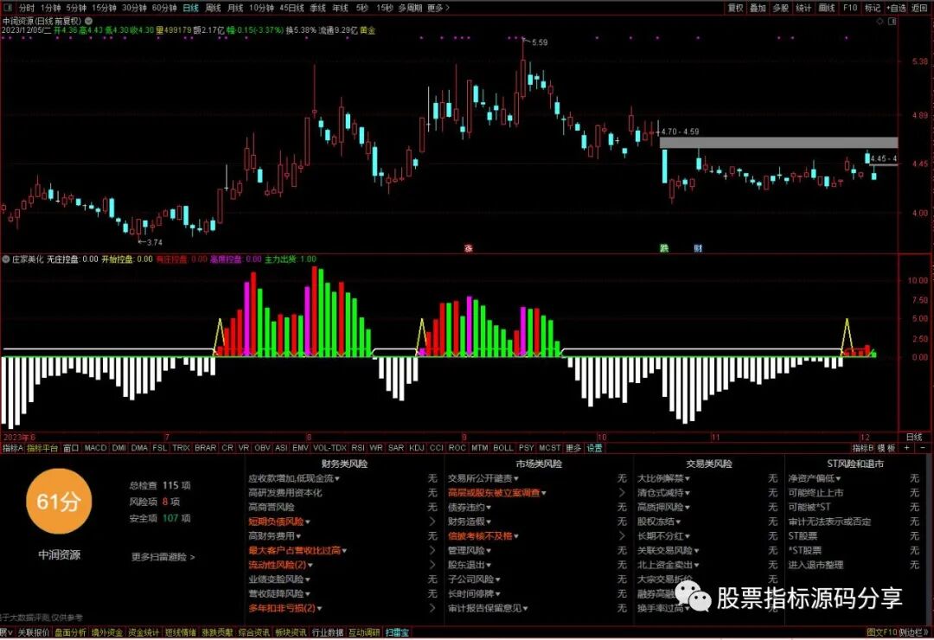Click the blue 财 marker on chart
Image resolution: width=934 pixels, height=640 pixels.
pos(698,248)
